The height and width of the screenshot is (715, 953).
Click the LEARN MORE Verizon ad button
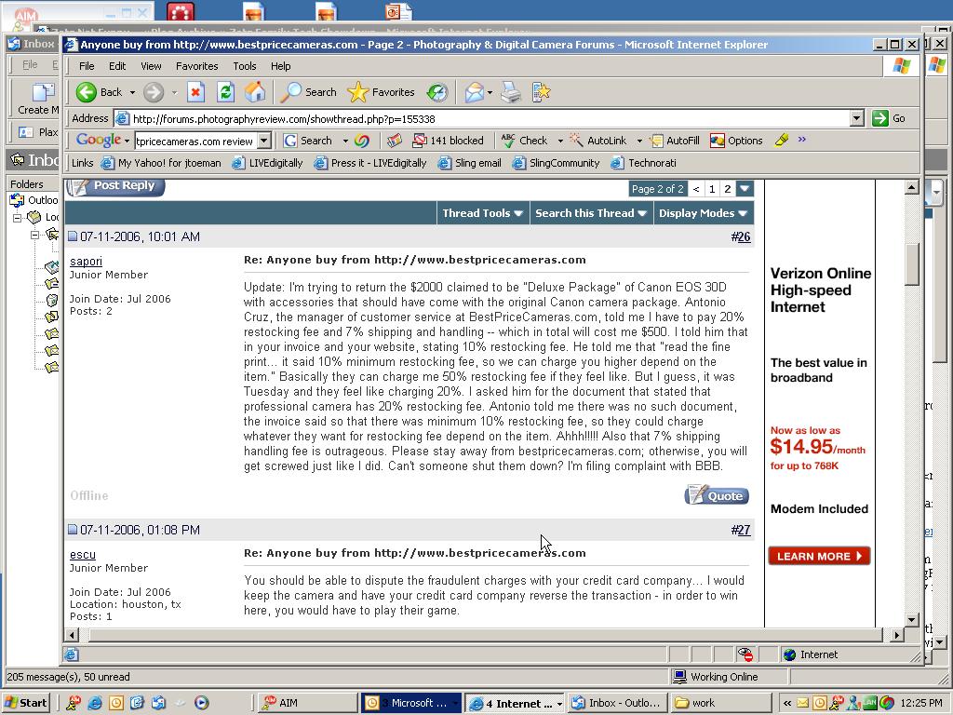point(818,556)
